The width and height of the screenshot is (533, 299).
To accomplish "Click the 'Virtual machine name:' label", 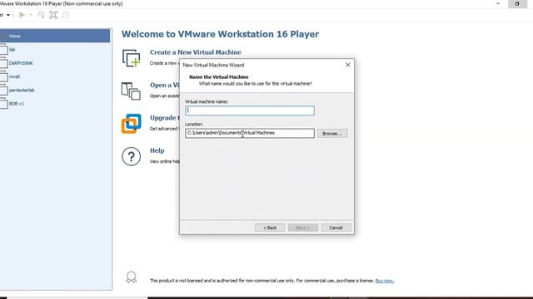I will pyautogui.click(x=207, y=101).
